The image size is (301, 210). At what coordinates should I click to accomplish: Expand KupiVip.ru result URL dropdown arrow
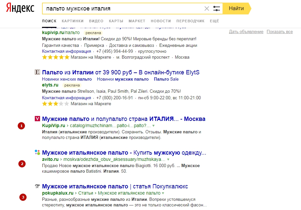point(153,126)
